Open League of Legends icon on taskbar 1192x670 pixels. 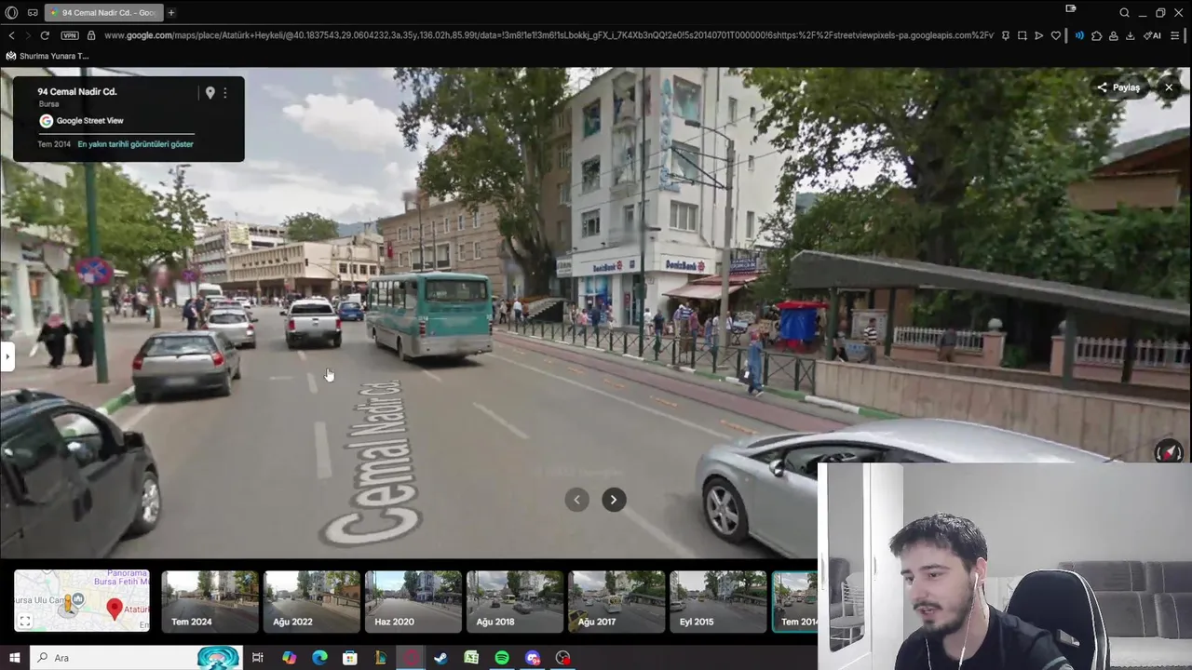click(x=380, y=658)
